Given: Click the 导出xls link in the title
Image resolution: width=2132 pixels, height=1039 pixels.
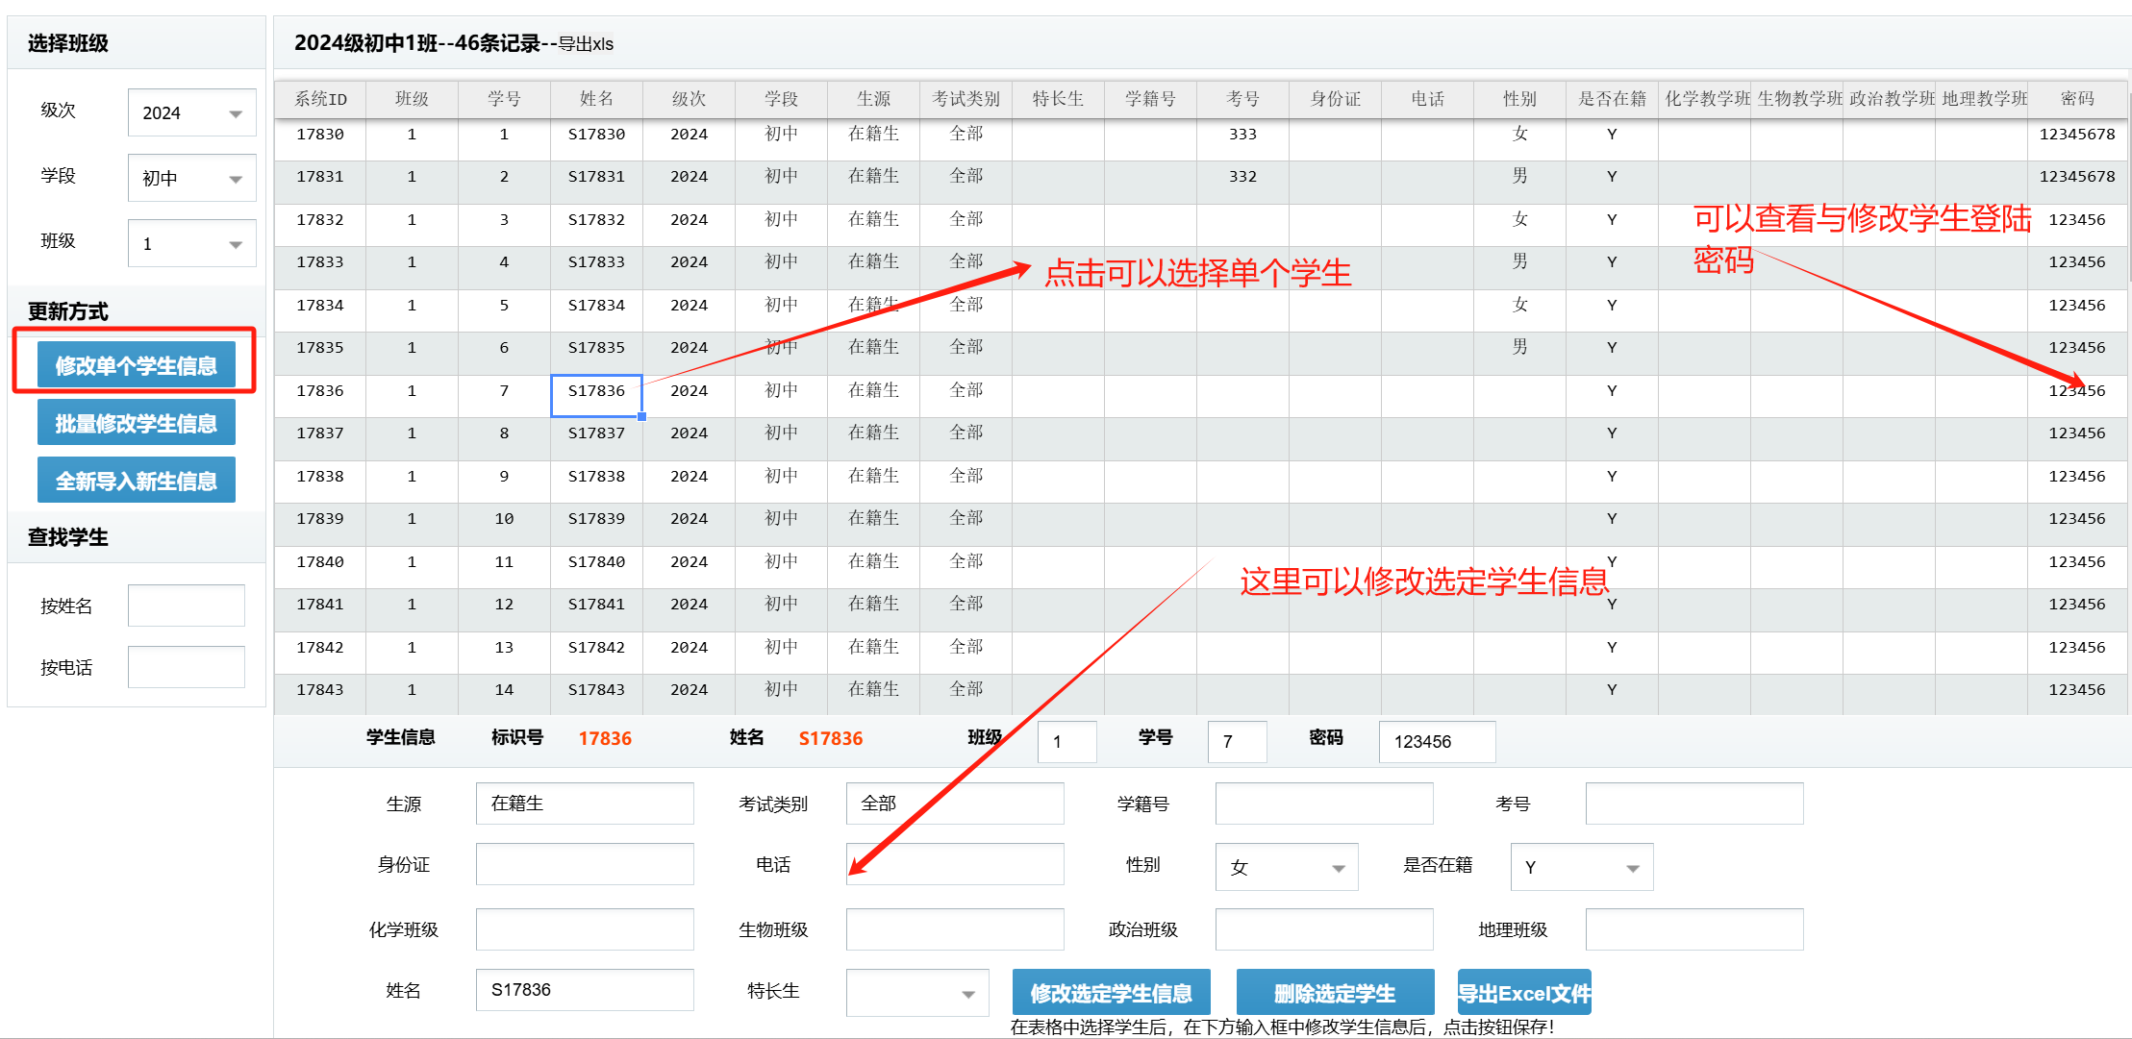Looking at the screenshot, I should 586,44.
